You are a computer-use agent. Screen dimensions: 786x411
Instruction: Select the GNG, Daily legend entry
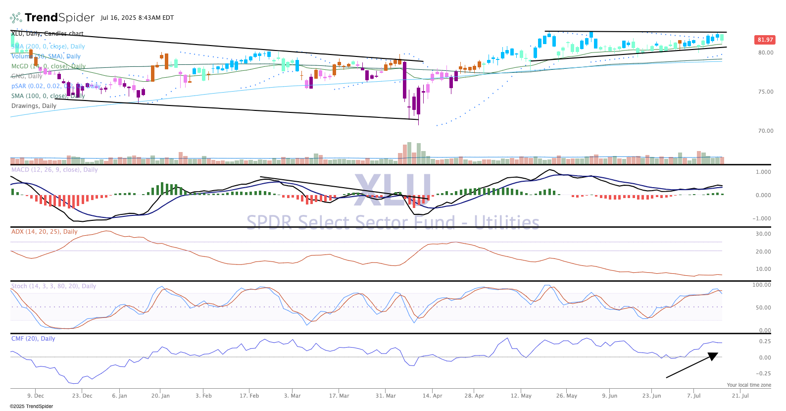click(27, 76)
